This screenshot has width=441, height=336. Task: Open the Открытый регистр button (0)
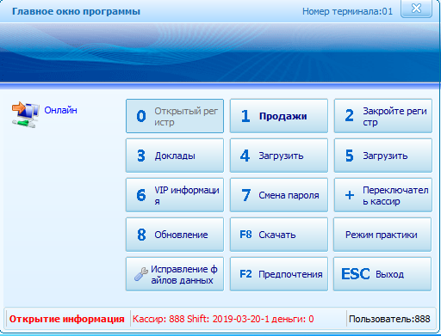tap(175, 116)
